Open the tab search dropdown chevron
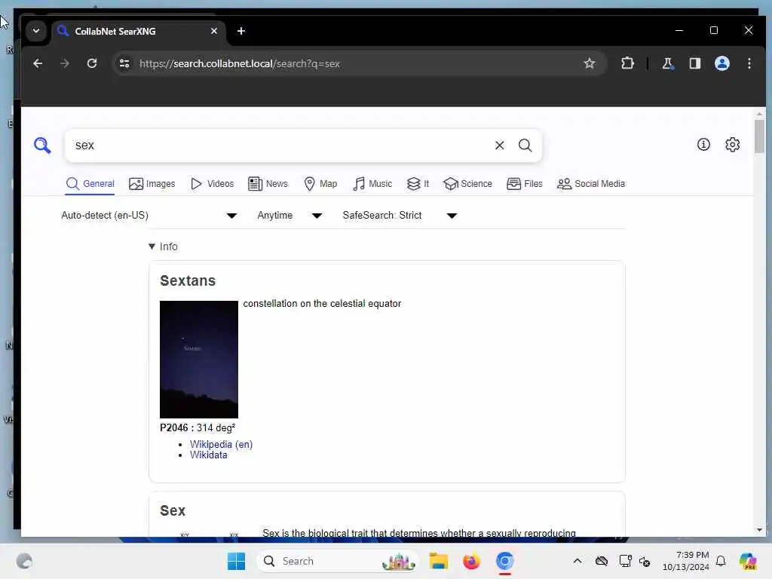Image resolution: width=772 pixels, height=579 pixels. coord(36,31)
